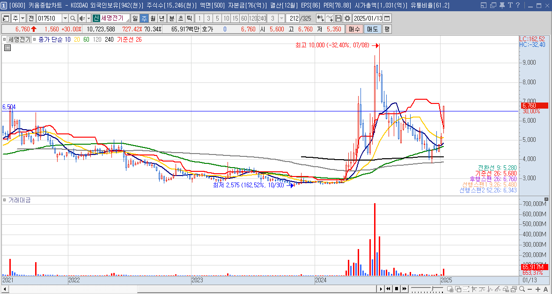This screenshot has width=552, height=294.
Task: Click the play forward playback button
Action: 381,289
